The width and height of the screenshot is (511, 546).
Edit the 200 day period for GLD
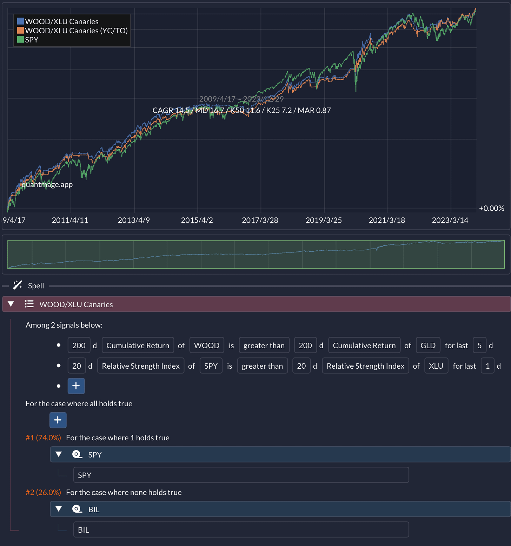[305, 346]
